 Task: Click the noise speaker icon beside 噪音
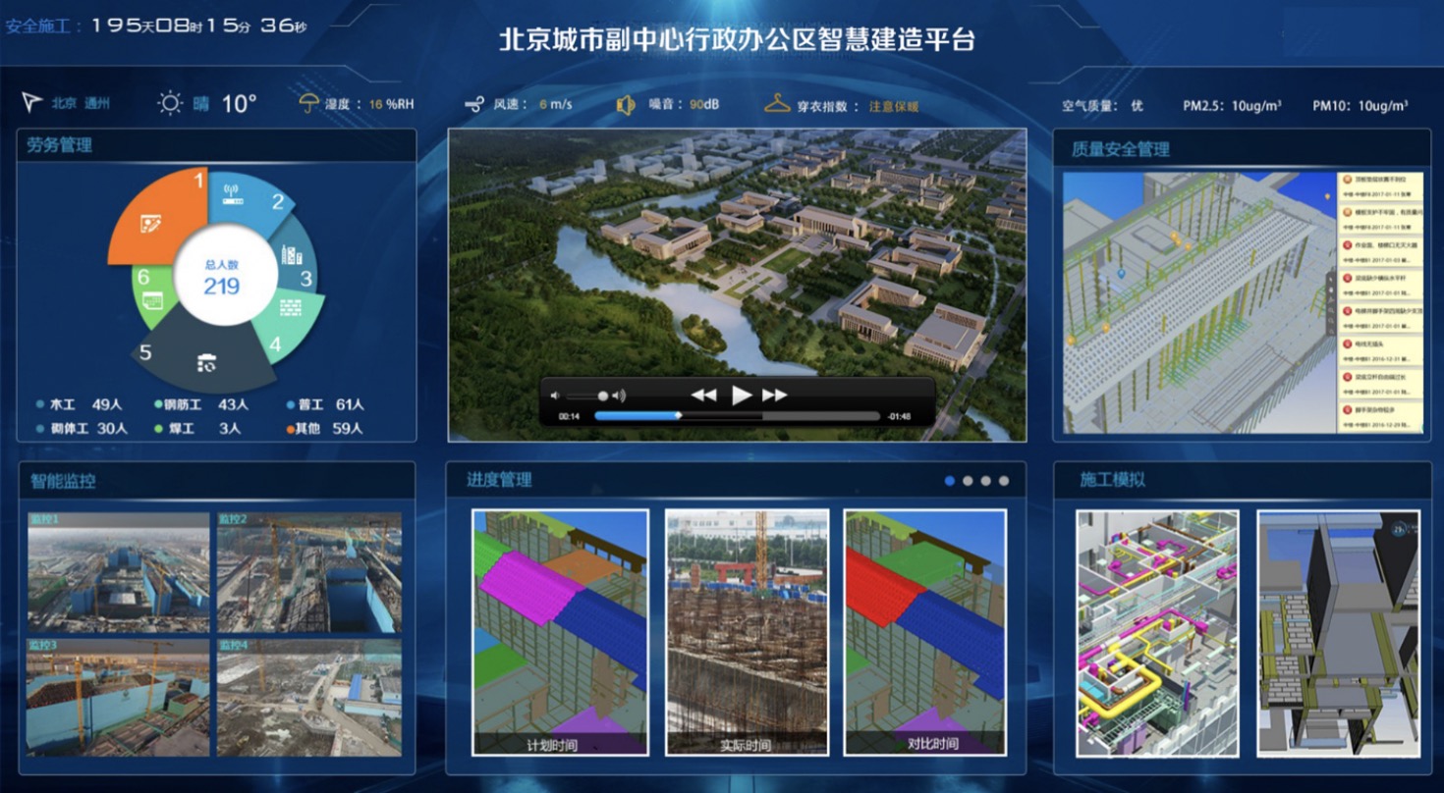(x=626, y=104)
